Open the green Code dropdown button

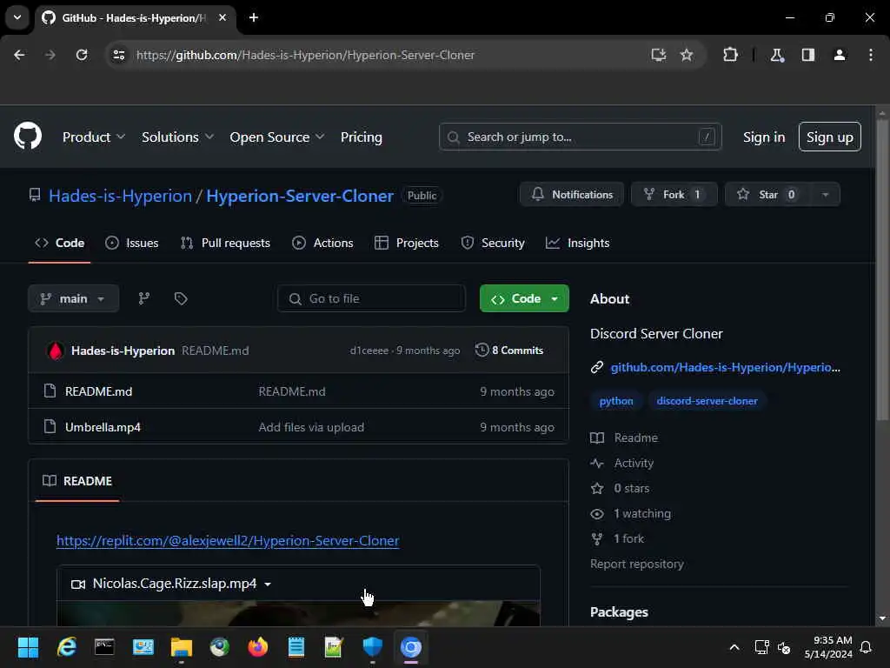pos(524,298)
